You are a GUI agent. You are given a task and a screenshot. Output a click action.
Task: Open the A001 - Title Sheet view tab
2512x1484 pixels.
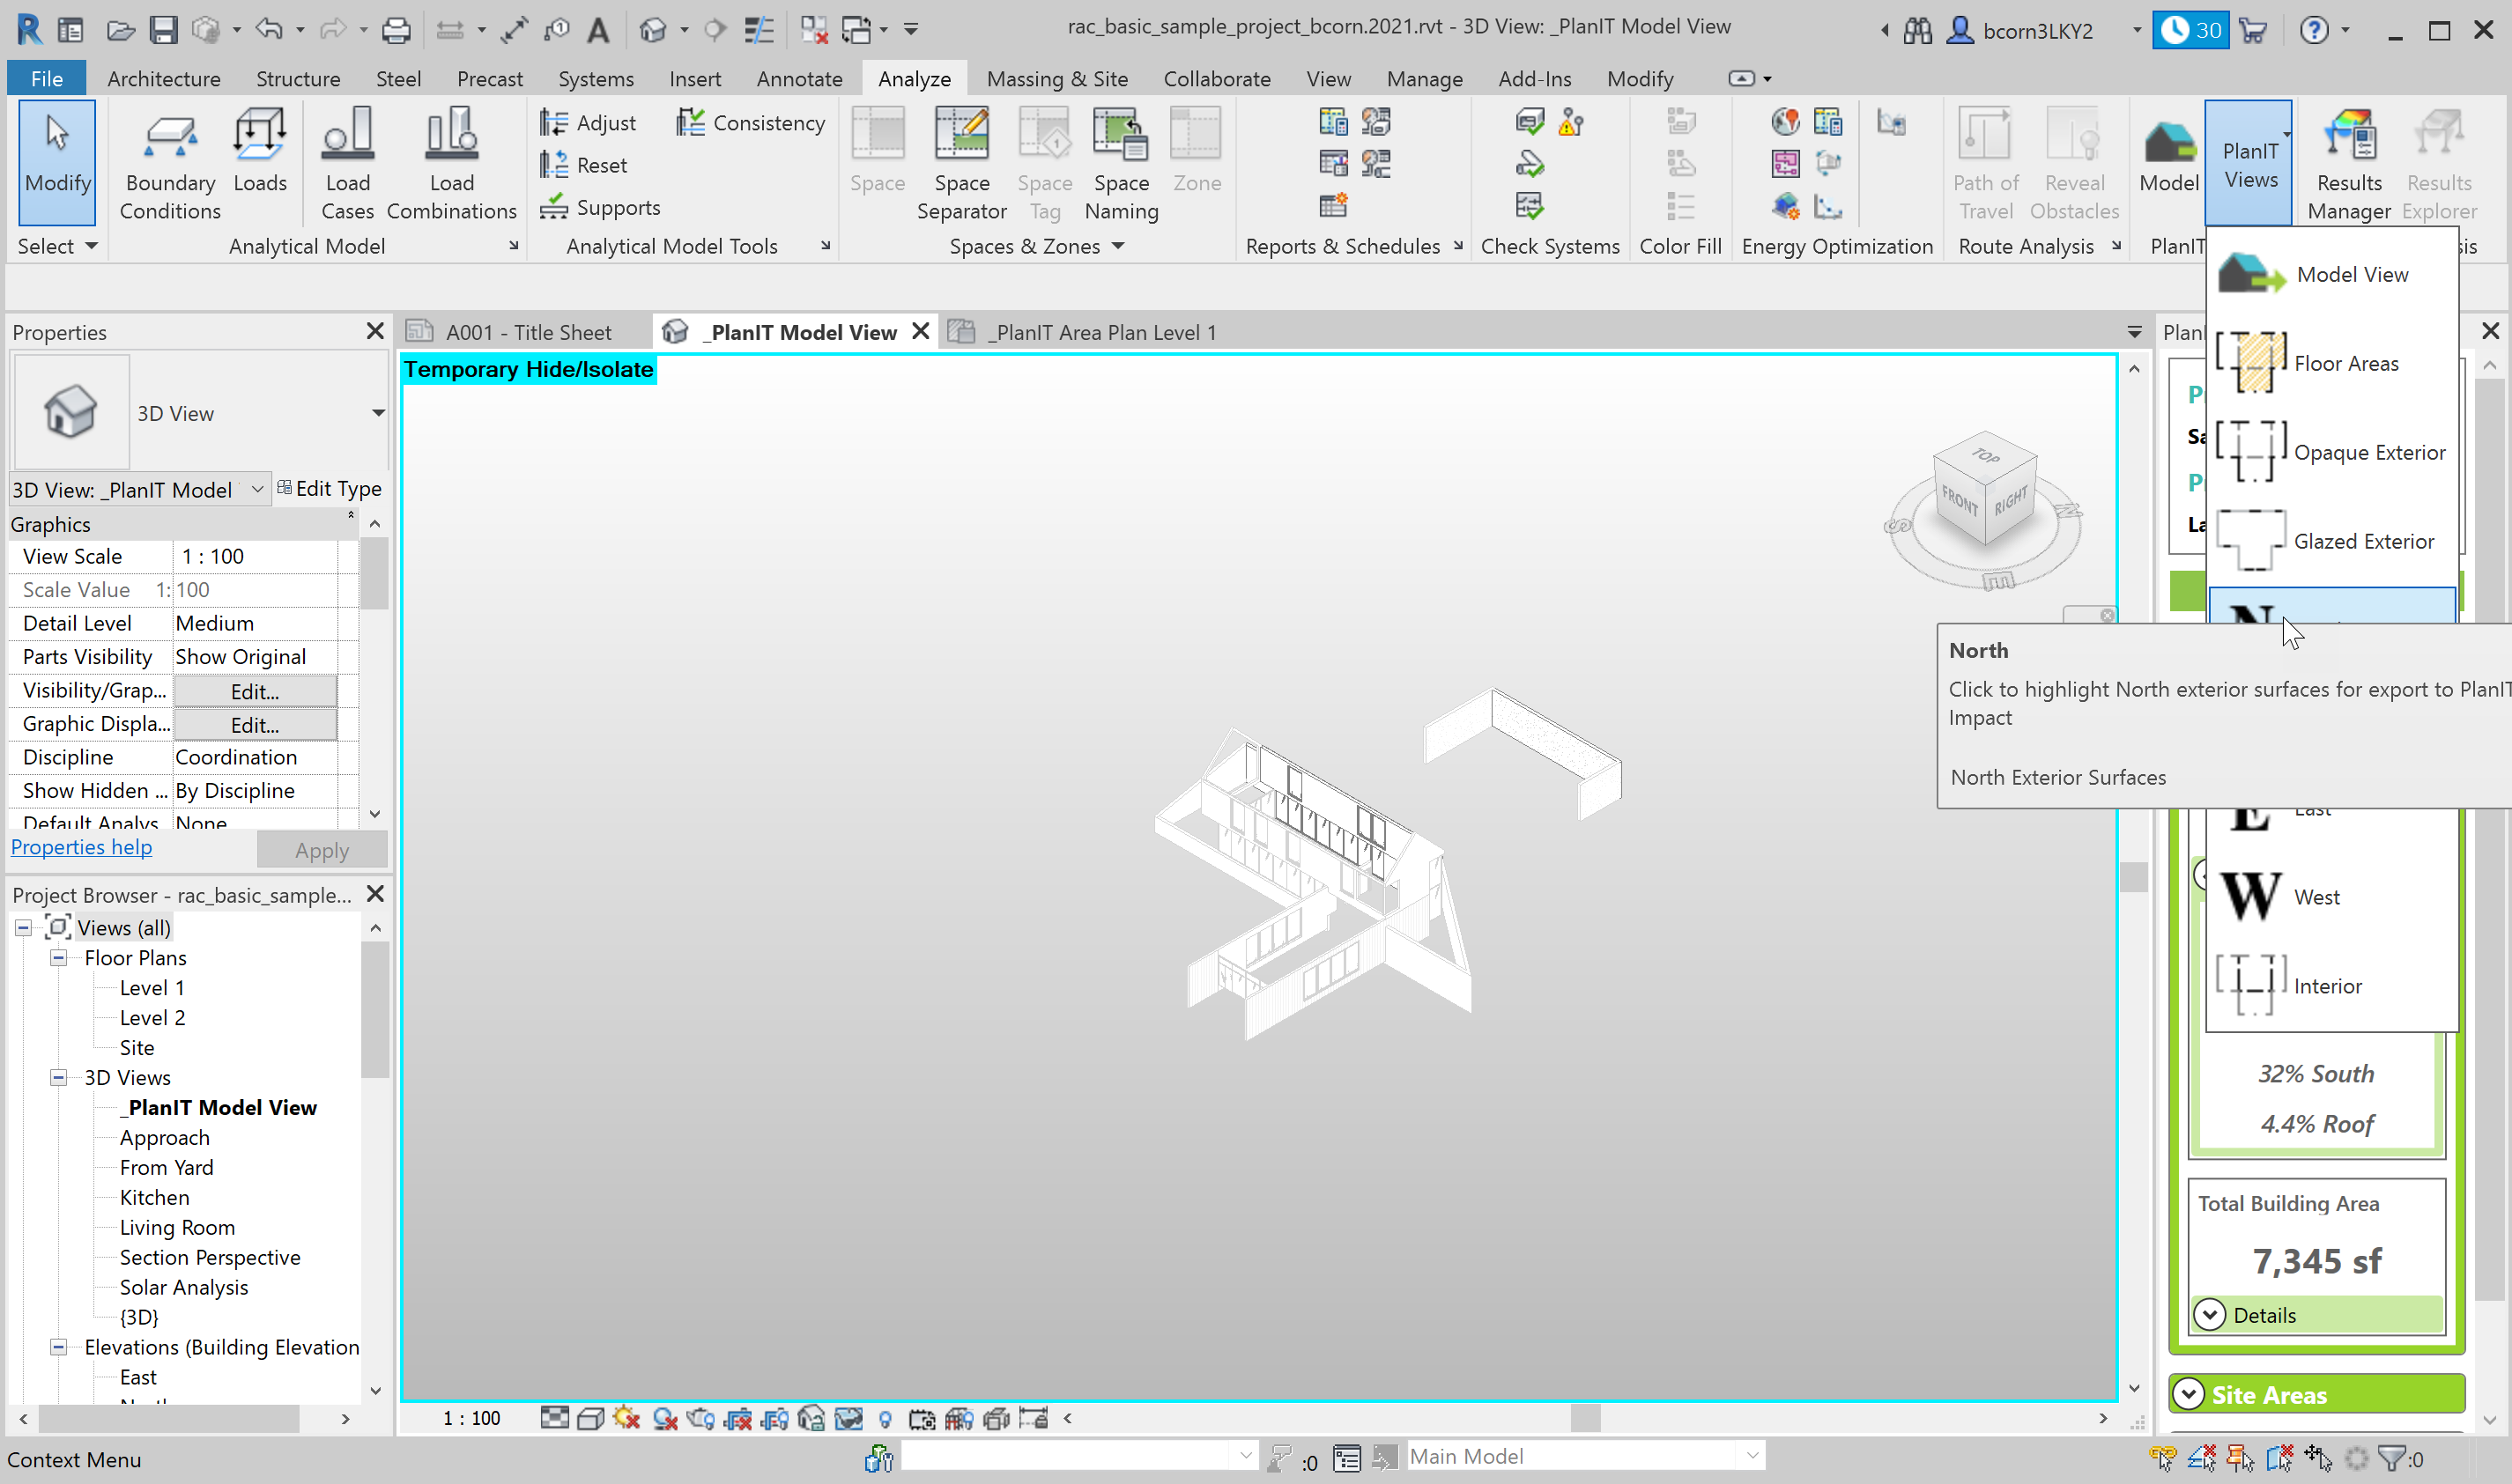pyautogui.click(x=527, y=332)
